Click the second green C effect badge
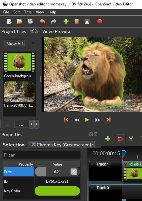The image size is (142, 201). point(137,164)
